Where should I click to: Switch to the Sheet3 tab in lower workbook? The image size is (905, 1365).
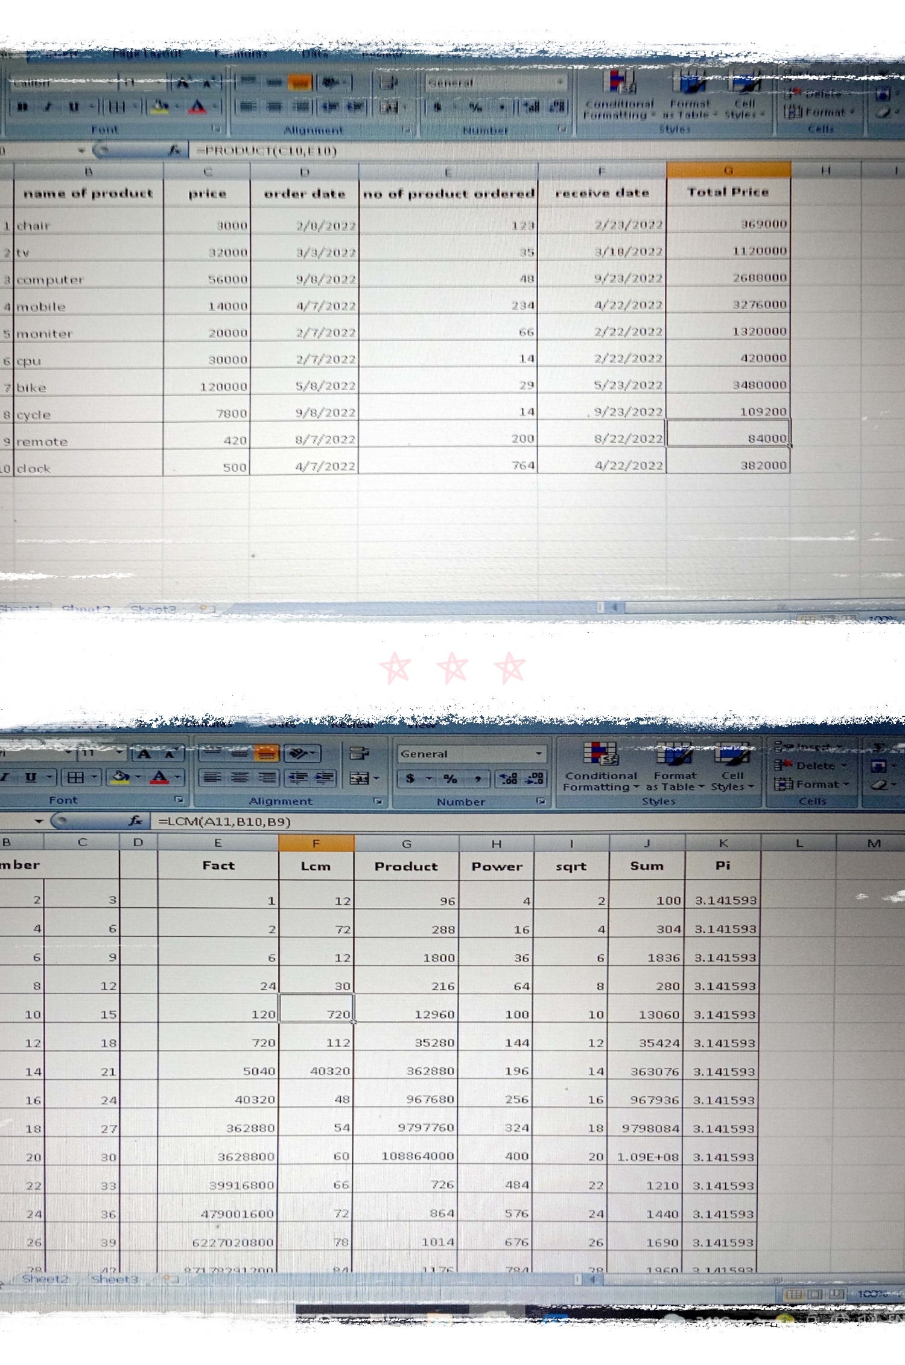(114, 1279)
